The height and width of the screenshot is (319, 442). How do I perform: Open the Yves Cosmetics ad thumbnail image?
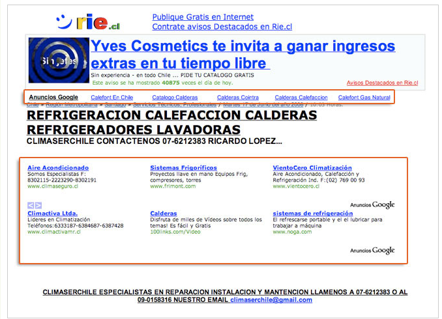click(x=59, y=61)
